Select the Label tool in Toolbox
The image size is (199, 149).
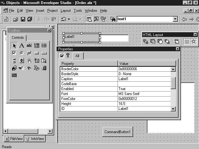tap(21, 46)
